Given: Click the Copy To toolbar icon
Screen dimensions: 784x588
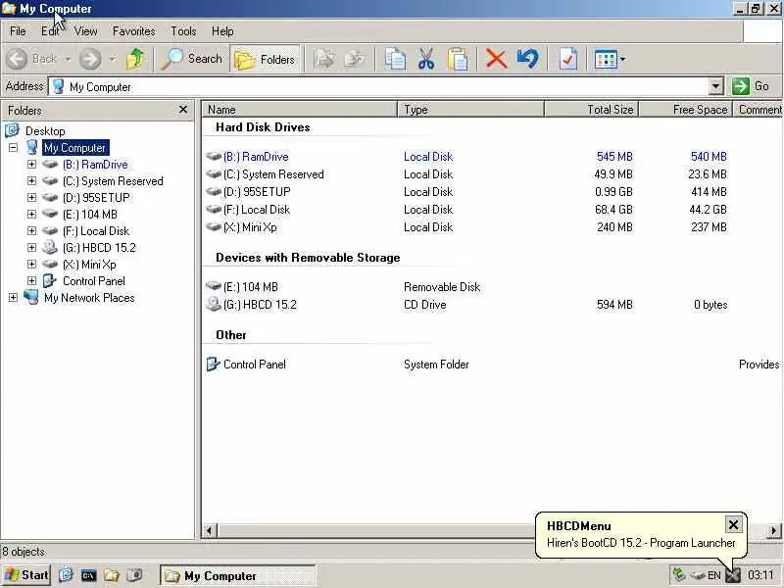Looking at the screenshot, I should [355, 59].
